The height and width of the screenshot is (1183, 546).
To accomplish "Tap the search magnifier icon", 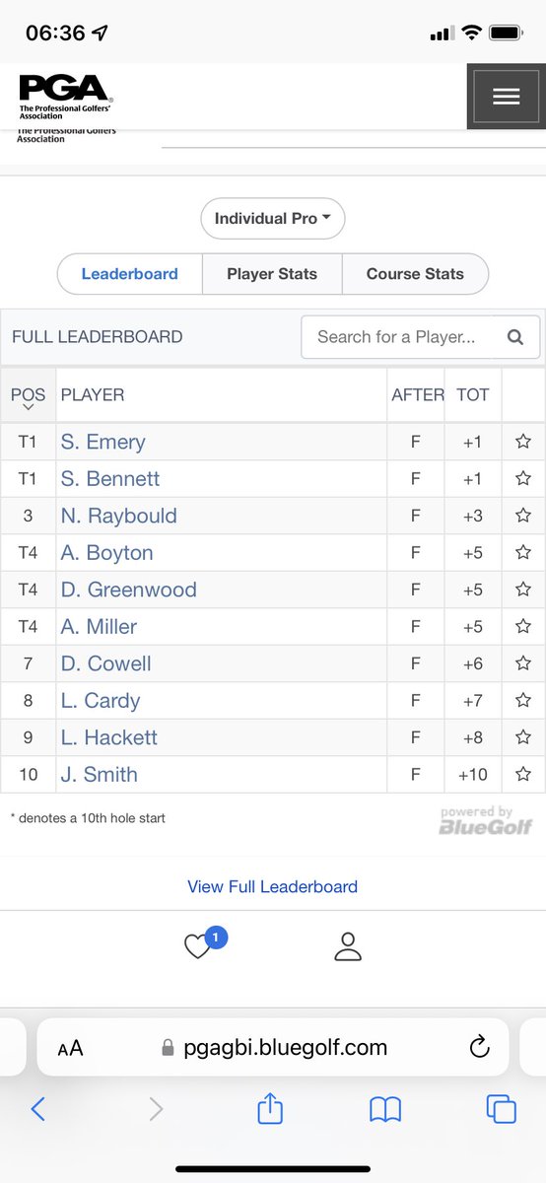I will point(515,337).
